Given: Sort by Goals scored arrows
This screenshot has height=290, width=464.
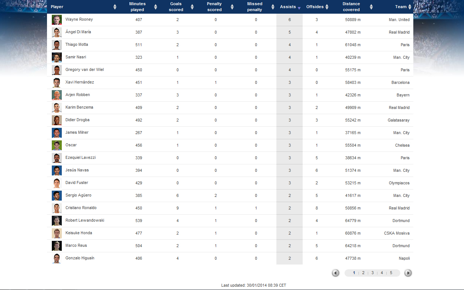Looking at the screenshot, I should 192,7.
